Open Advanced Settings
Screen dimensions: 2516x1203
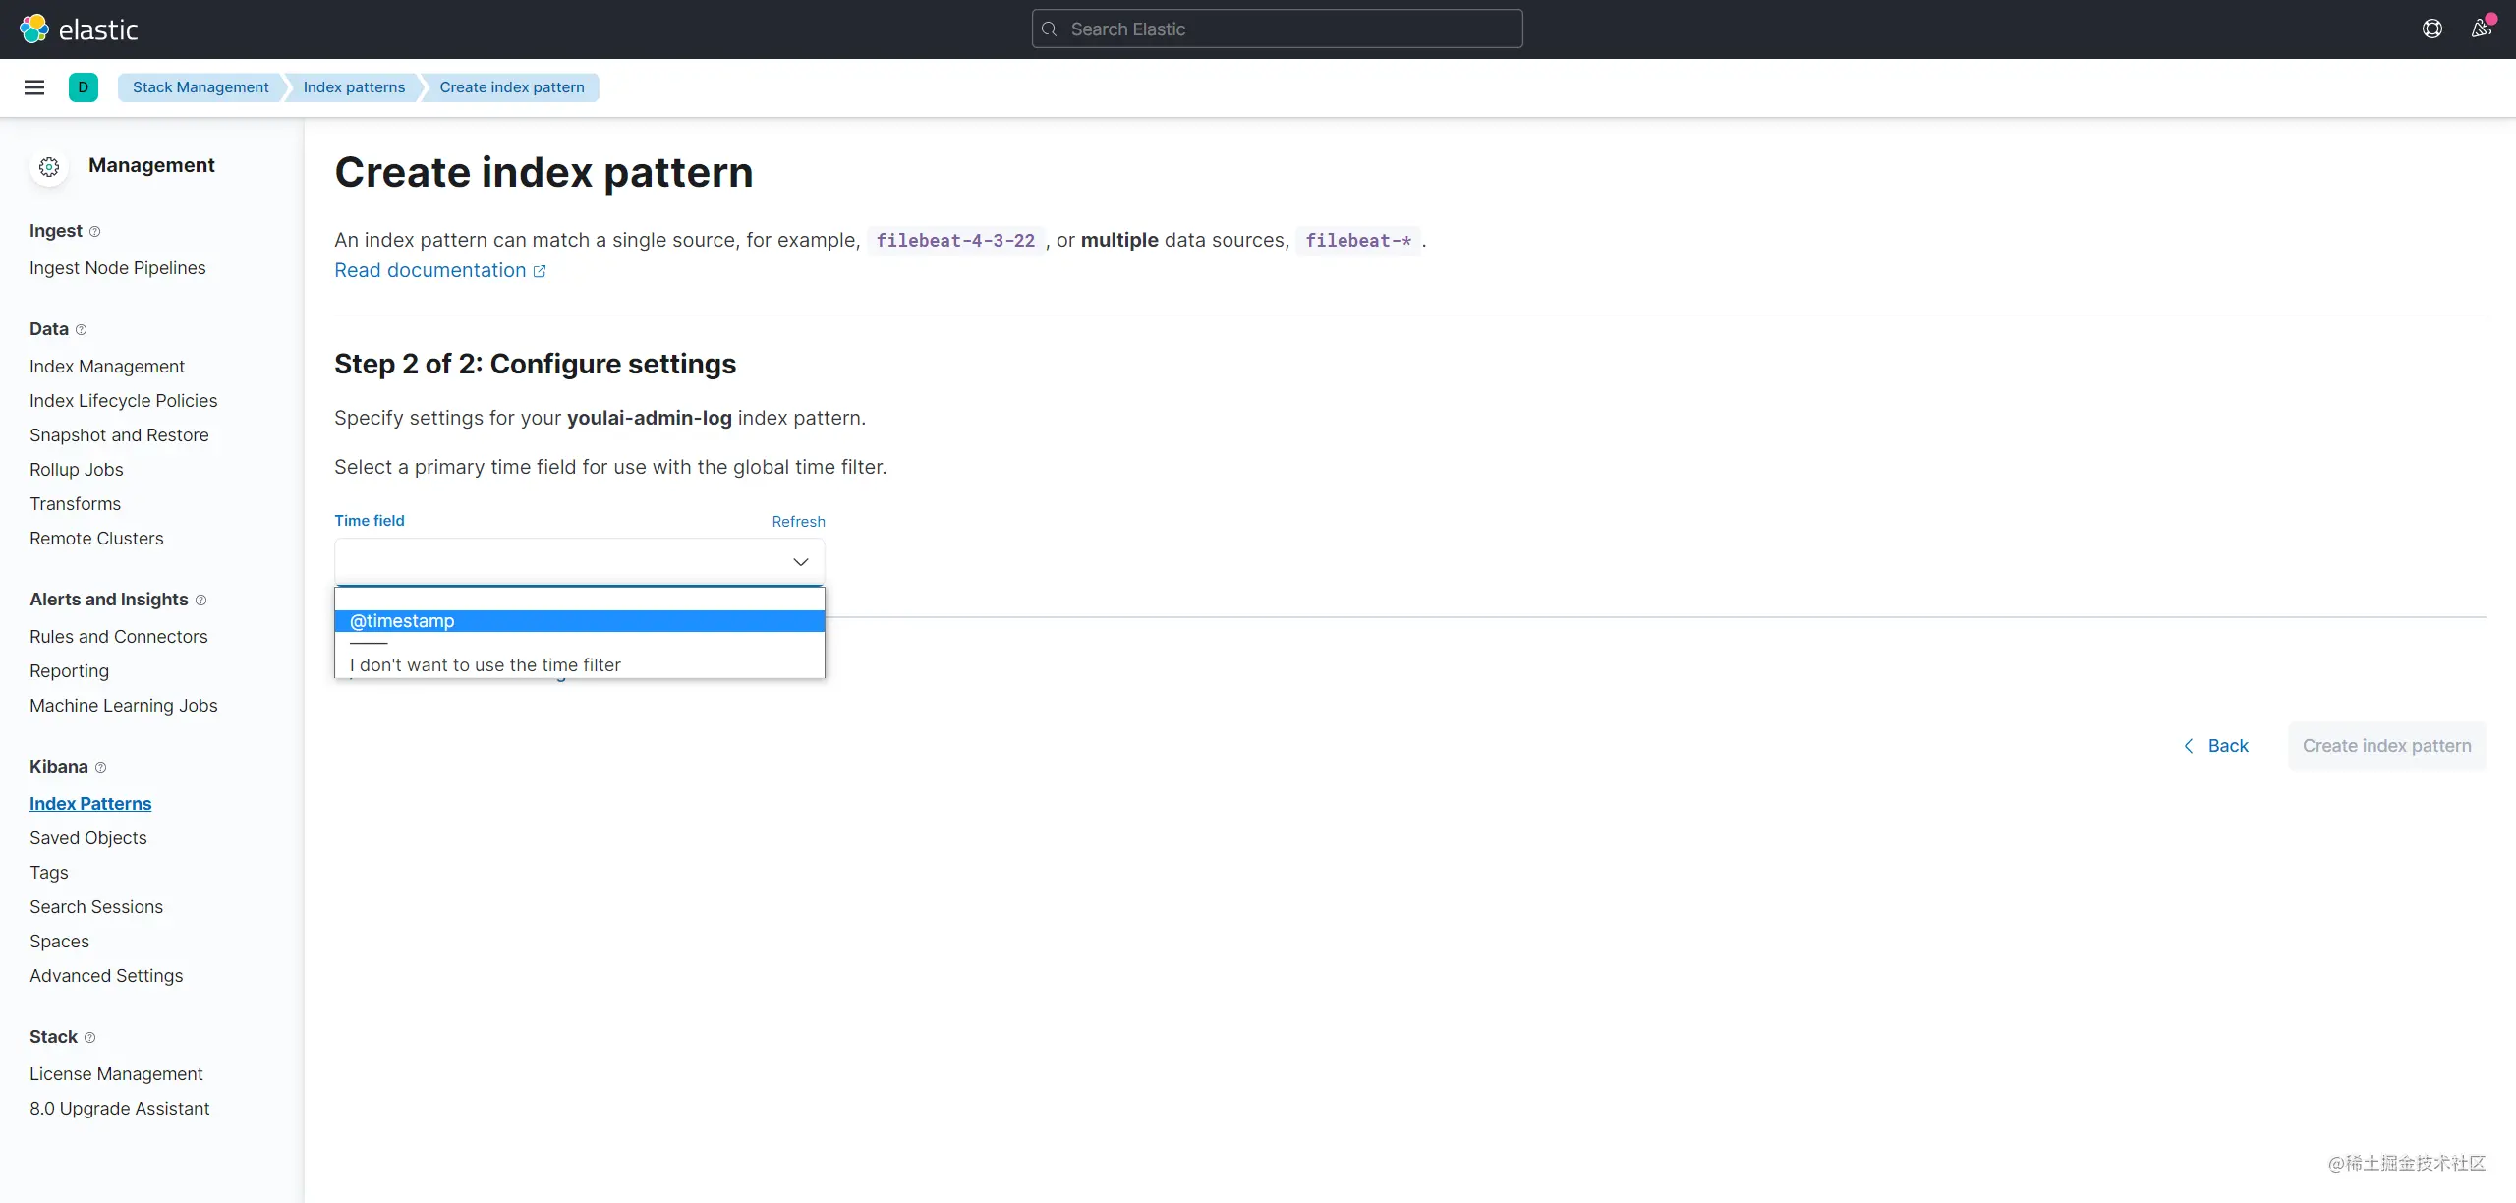tap(106, 976)
